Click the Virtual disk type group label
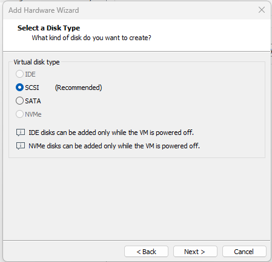Image resolution: width=272 pixels, height=262 pixels. [36, 62]
